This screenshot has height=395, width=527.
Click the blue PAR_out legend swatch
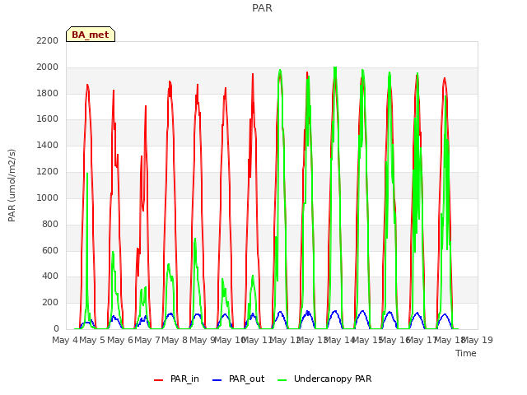click(217, 380)
